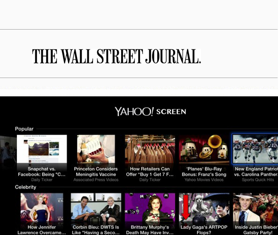Viewport: 278px width, 235px height.
Task: Open Corbin Bleu DWTS video thumbnail
Action: [96, 207]
